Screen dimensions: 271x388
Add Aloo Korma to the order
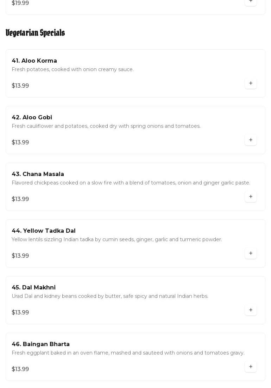pyautogui.click(x=251, y=83)
